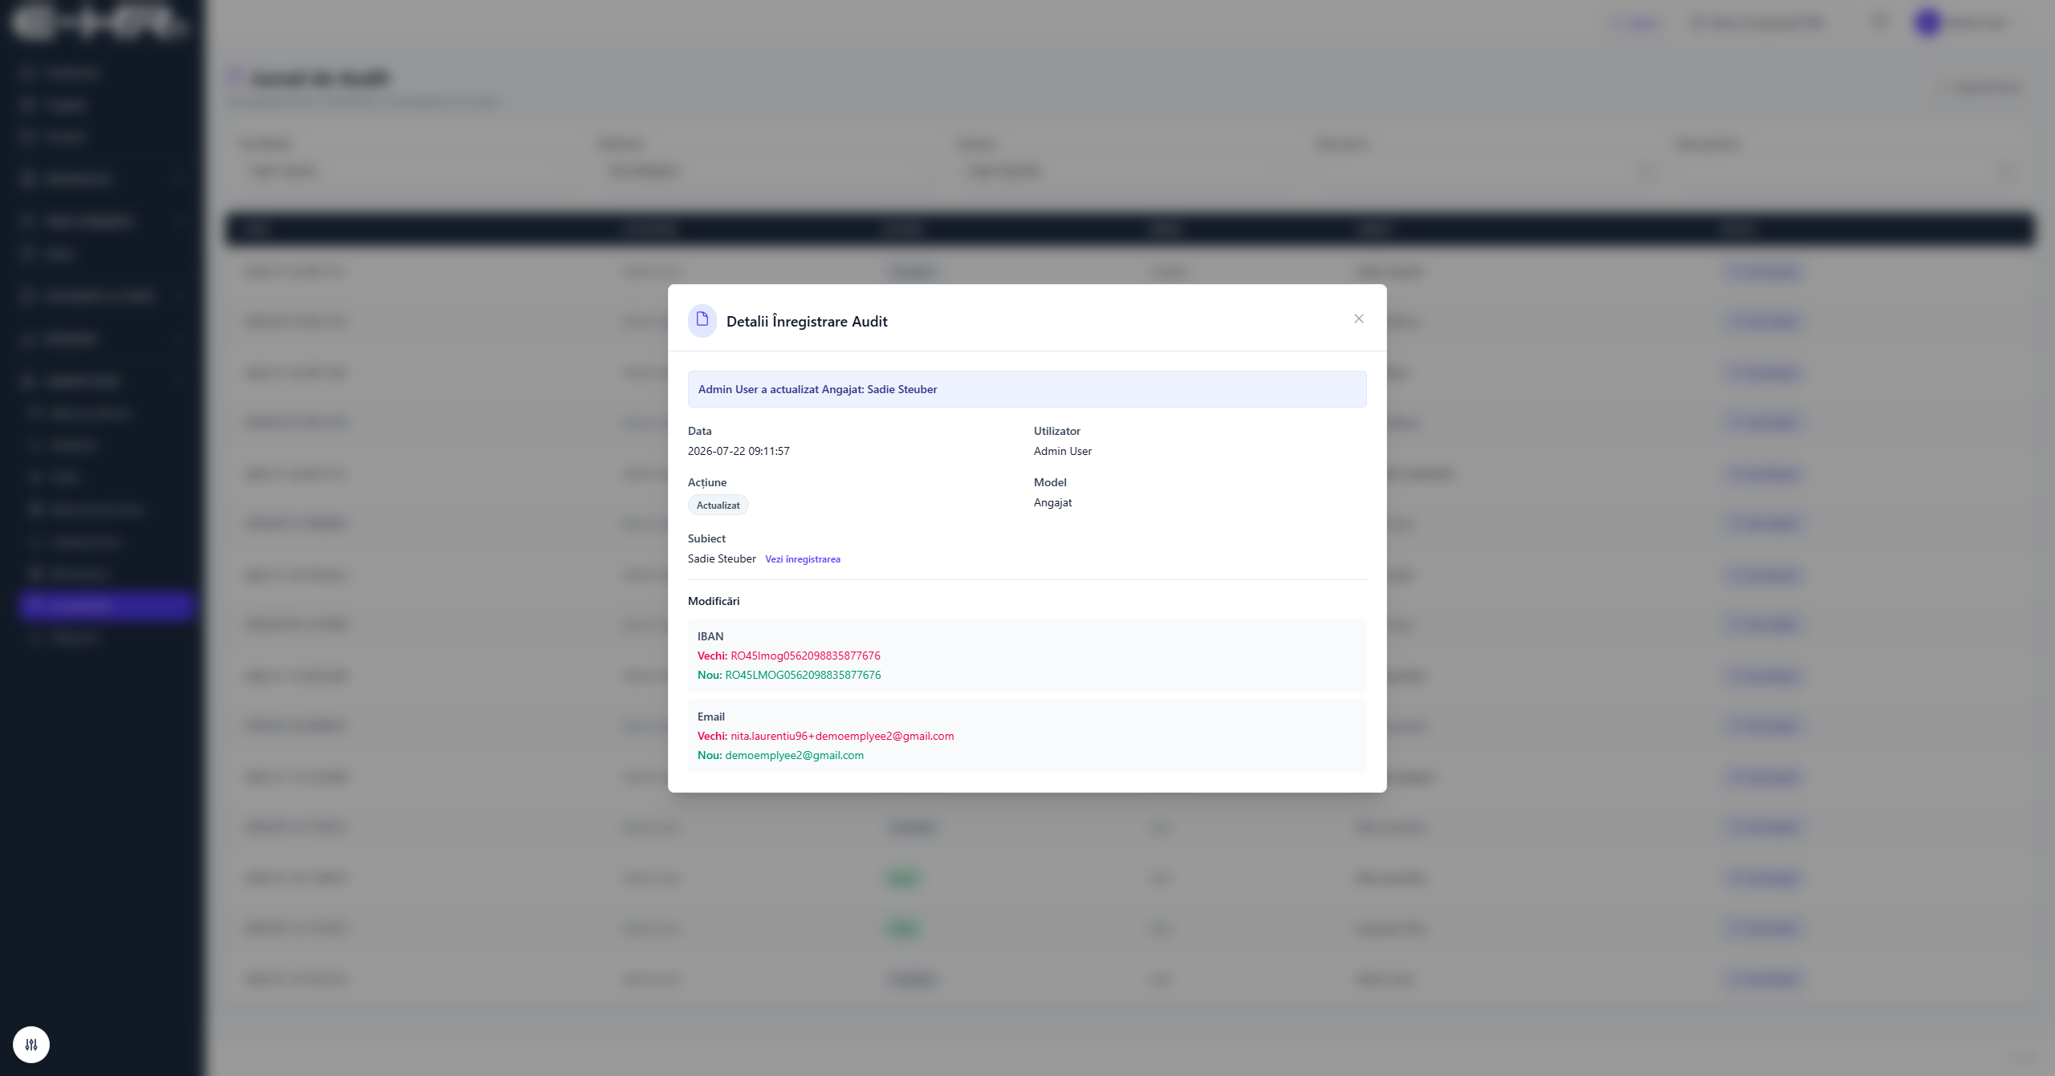2055x1076 pixels.
Task: Click the Actualizat action badge
Action: coord(718,506)
